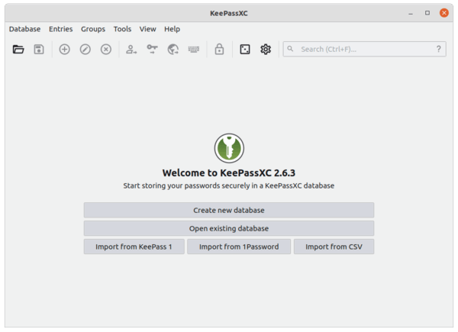Open settings via gear icon
This screenshot has width=458, height=332.
(x=266, y=50)
